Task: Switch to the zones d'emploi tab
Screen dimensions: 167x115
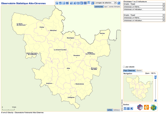Action: coord(115,6)
